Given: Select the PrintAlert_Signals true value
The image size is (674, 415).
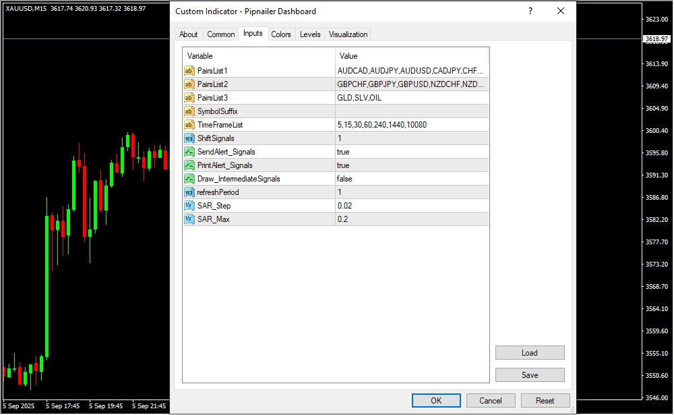Looking at the screenshot, I should (x=344, y=165).
